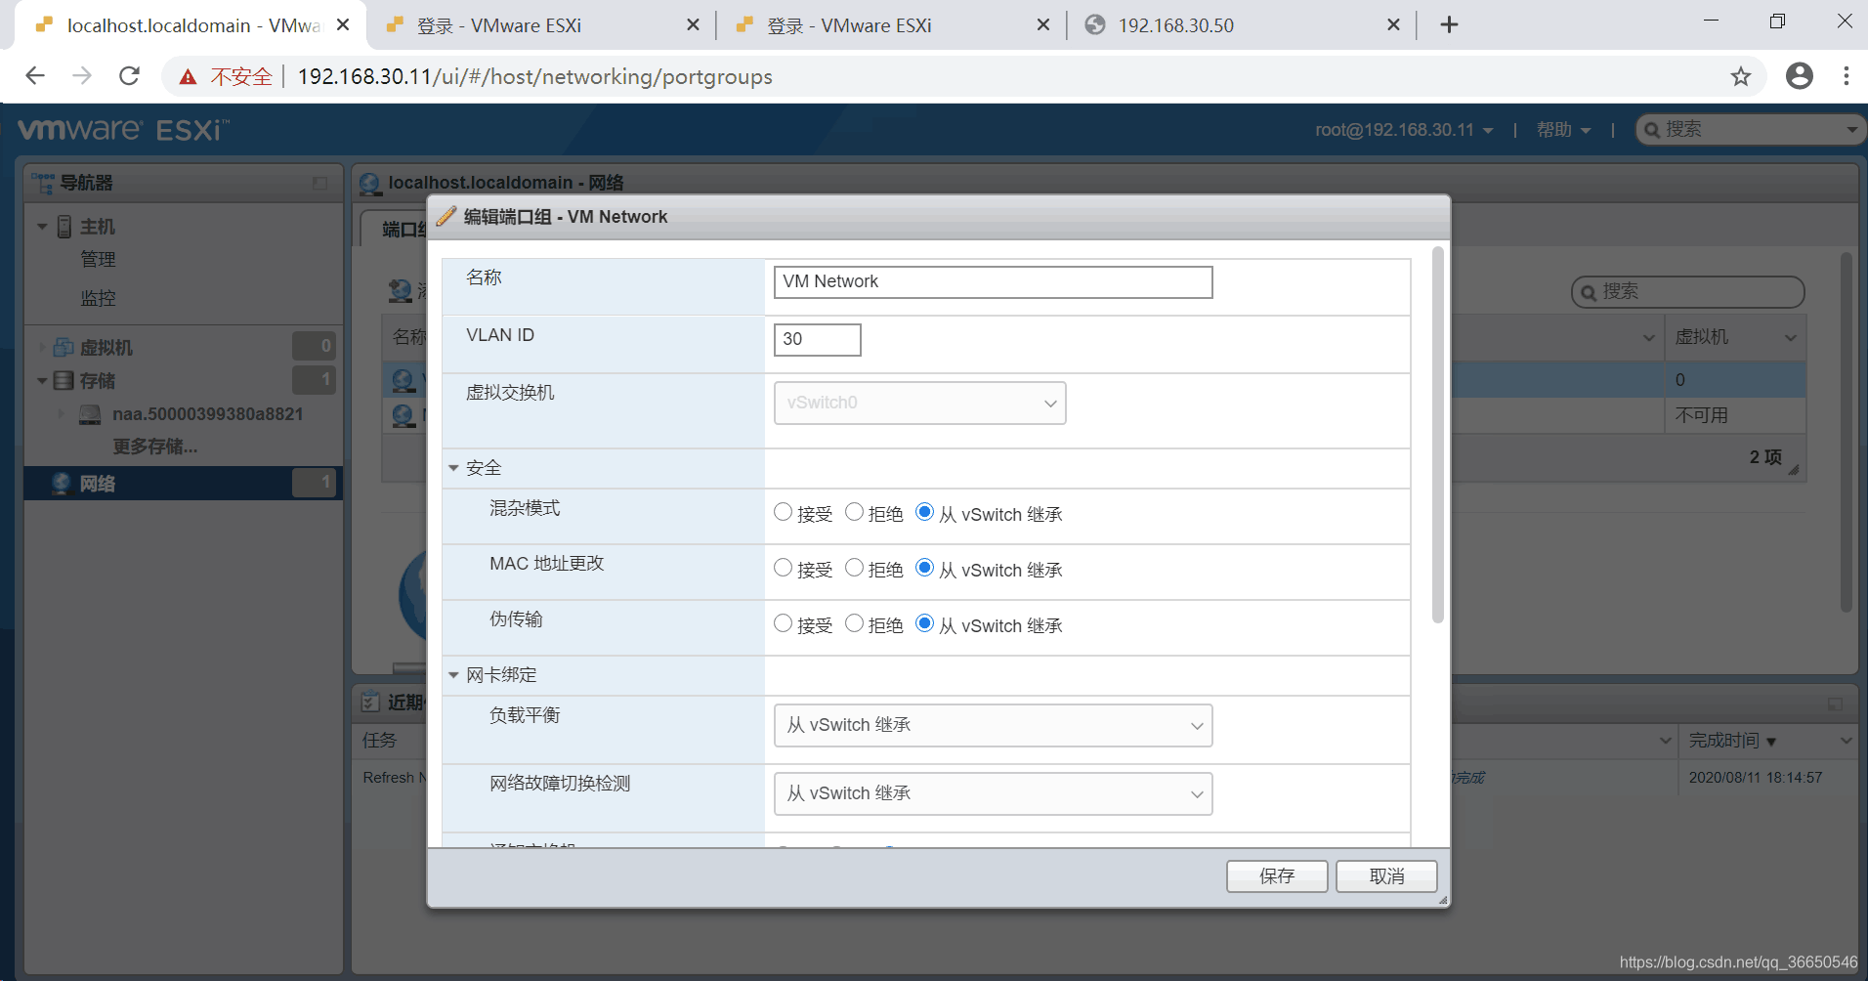Select Accept for Promiscuous mode (混杂模式)
Viewport: 1868px width, 981px height.
pos(783,512)
